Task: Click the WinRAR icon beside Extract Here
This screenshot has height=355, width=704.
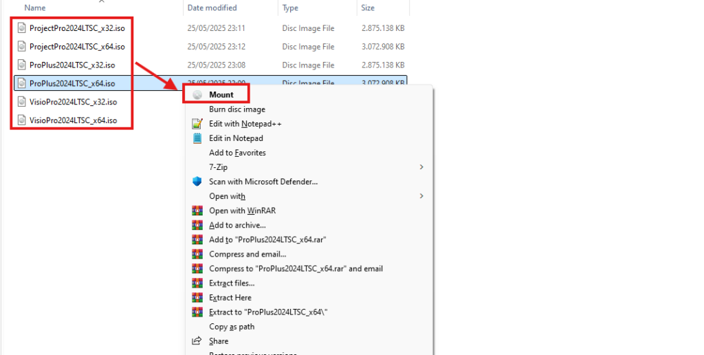Action: 197,297
